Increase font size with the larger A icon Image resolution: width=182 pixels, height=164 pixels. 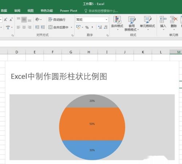point(5,20)
